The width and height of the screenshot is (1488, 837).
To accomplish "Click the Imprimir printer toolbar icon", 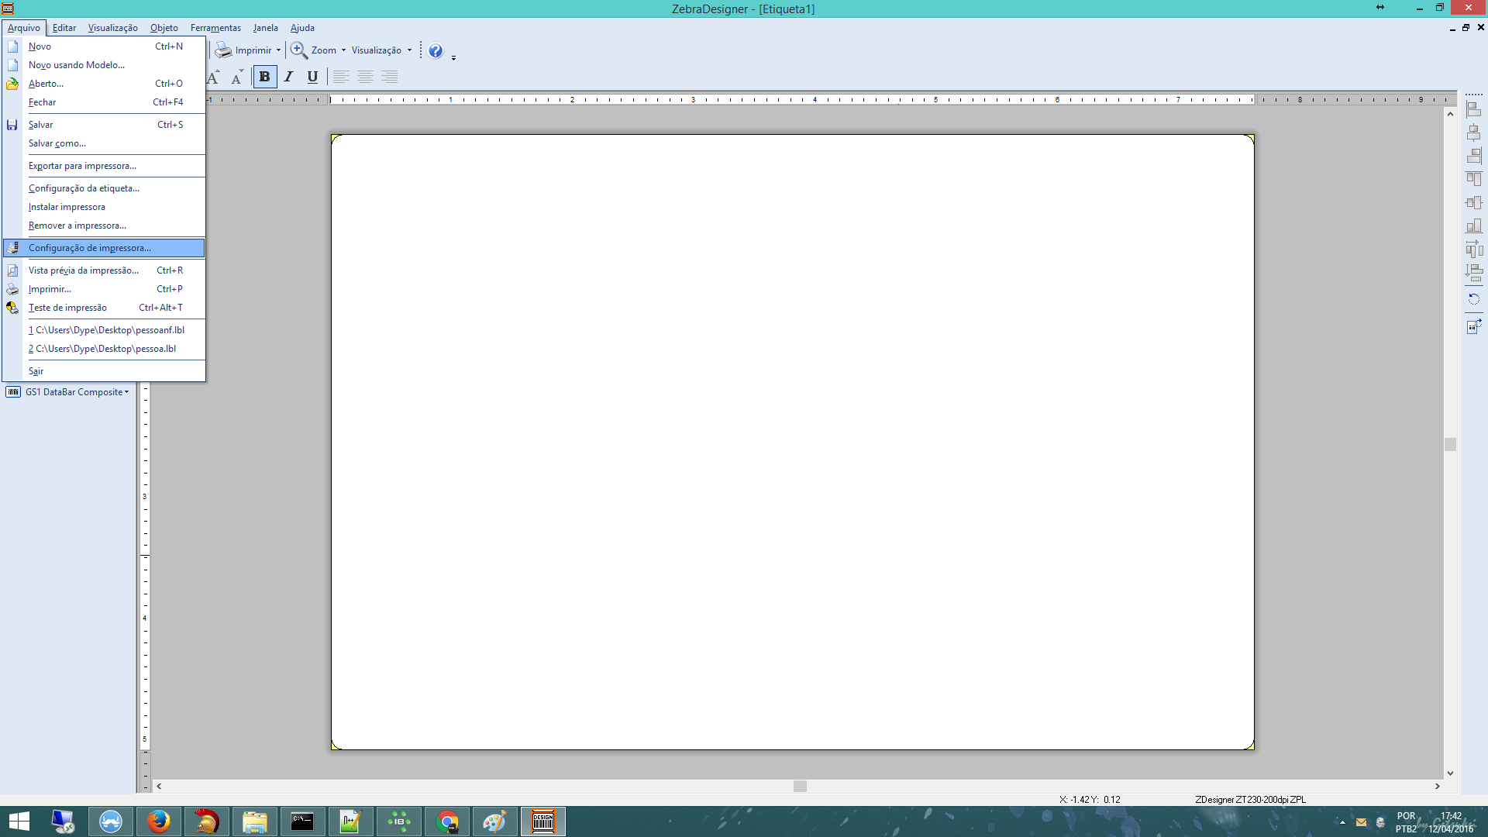I will pyautogui.click(x=223, y=50).
